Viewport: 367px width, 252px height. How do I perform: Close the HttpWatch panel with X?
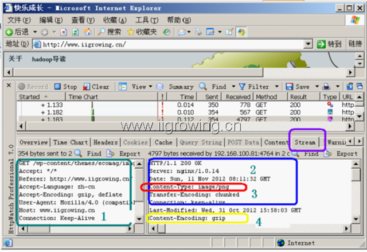(x=9, y=86)
